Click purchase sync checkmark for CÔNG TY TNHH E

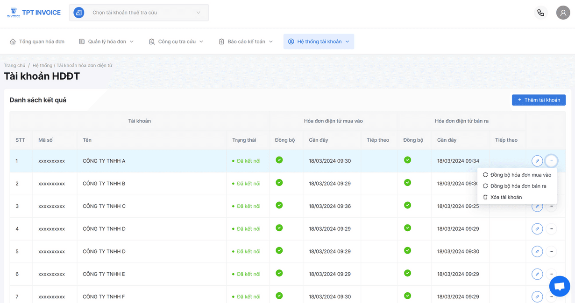coord(279,273)
